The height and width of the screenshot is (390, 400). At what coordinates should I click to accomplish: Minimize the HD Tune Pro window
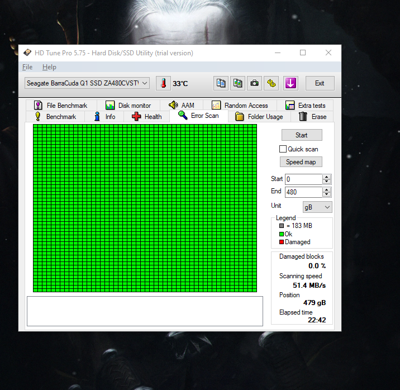click(x=278, y=53)
